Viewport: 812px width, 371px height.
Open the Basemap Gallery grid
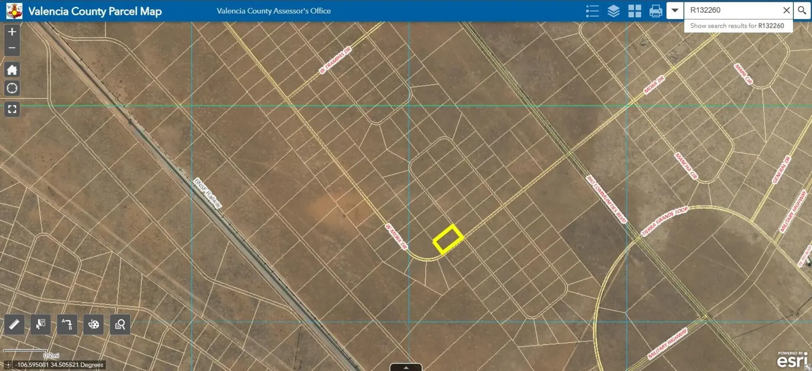(x=635, y=11)
